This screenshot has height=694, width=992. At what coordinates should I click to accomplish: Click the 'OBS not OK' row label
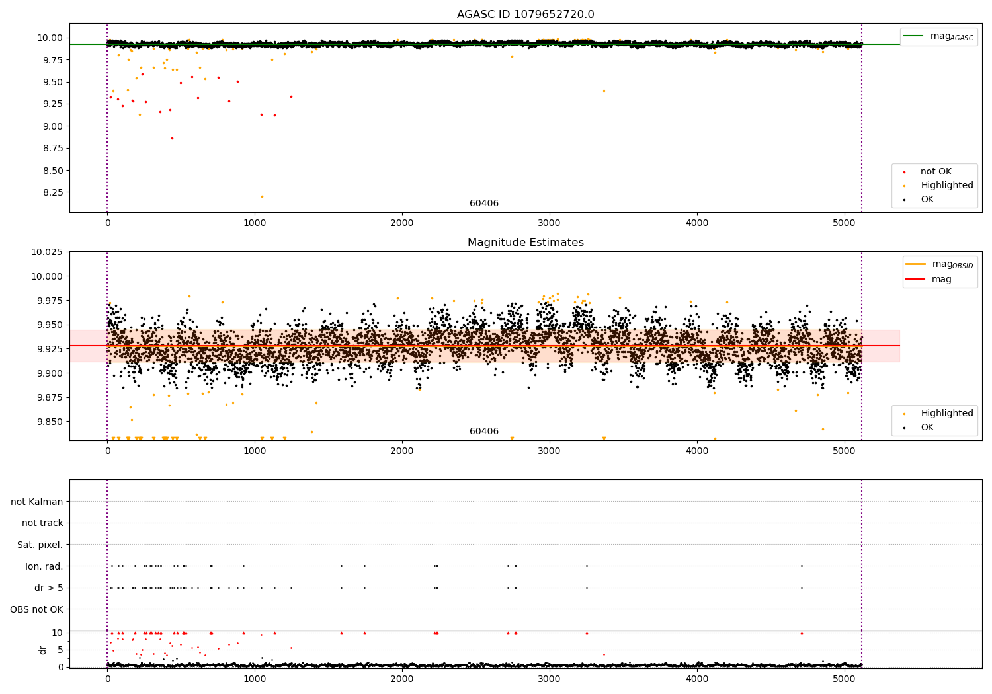37,609
